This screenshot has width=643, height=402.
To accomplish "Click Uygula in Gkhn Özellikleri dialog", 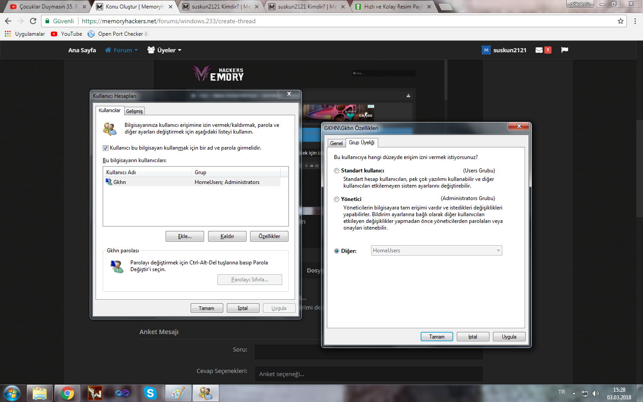I will pyautogui.click(x=509, y=337).
